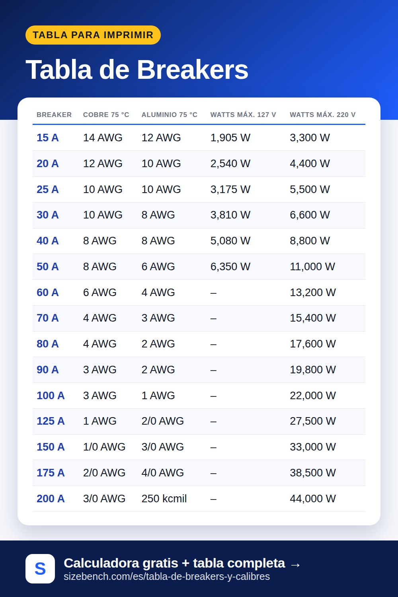Image resolution: width=398 pixels, height=597 pixels.
Task: Click the "1,905 W" value
Action: (x=230, y=138)
